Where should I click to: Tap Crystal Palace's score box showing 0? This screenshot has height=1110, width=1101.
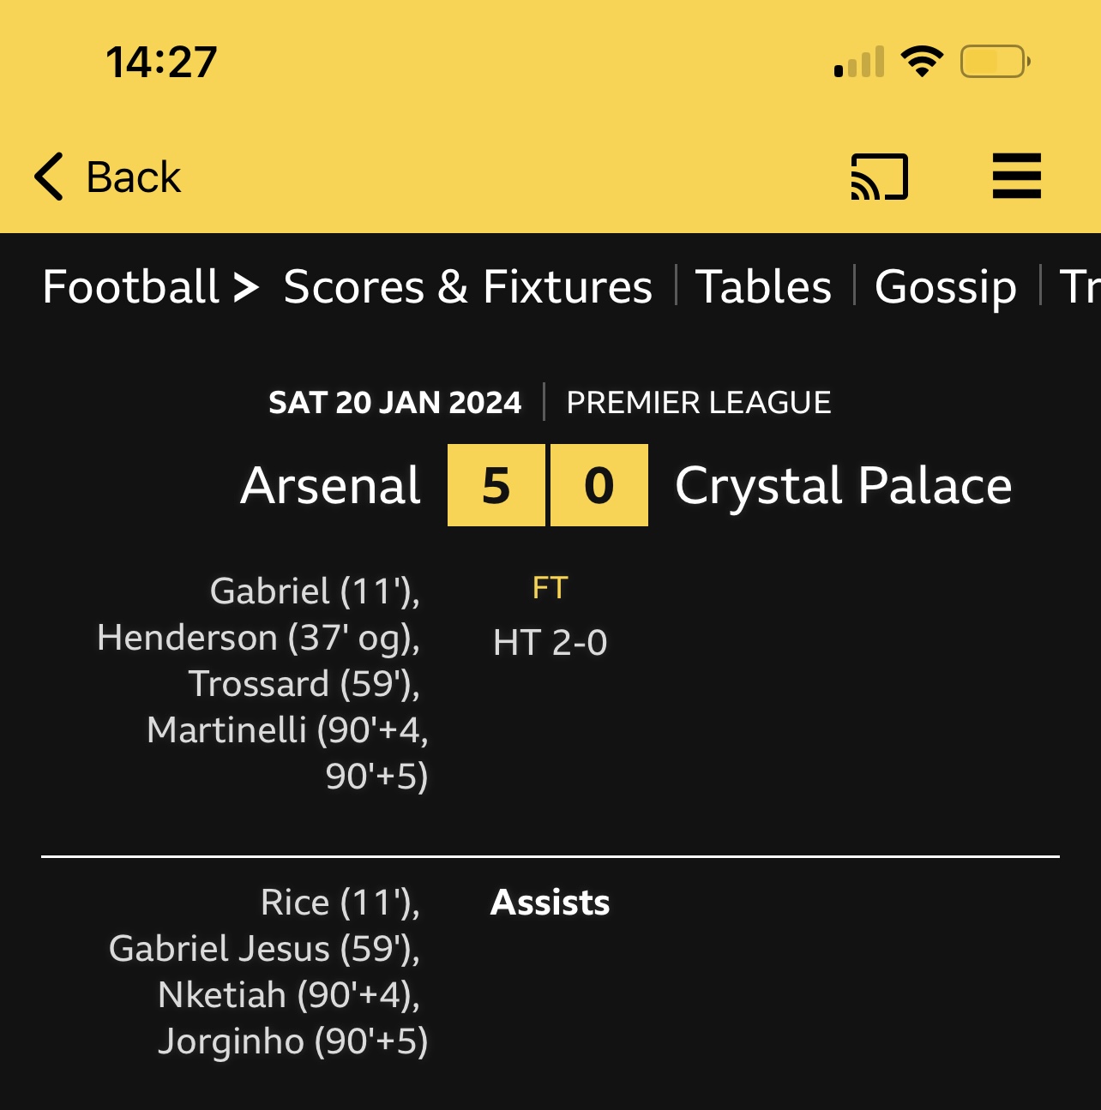(x=599, y=485)
